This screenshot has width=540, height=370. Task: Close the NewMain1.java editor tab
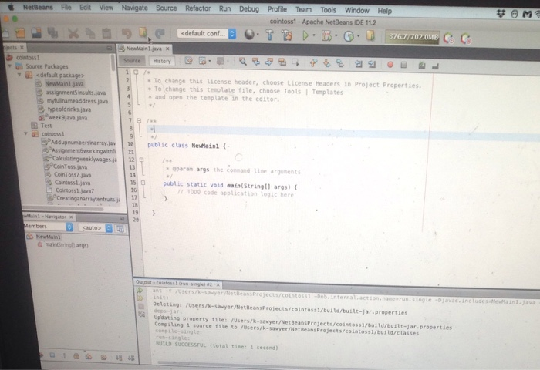coord(167,49)
